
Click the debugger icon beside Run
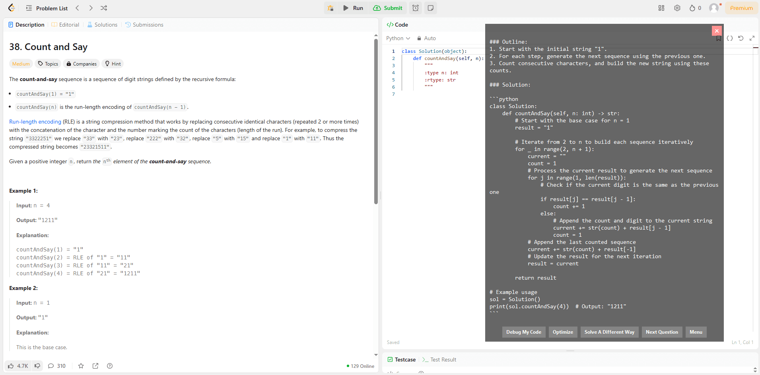(x=330, y=8)
